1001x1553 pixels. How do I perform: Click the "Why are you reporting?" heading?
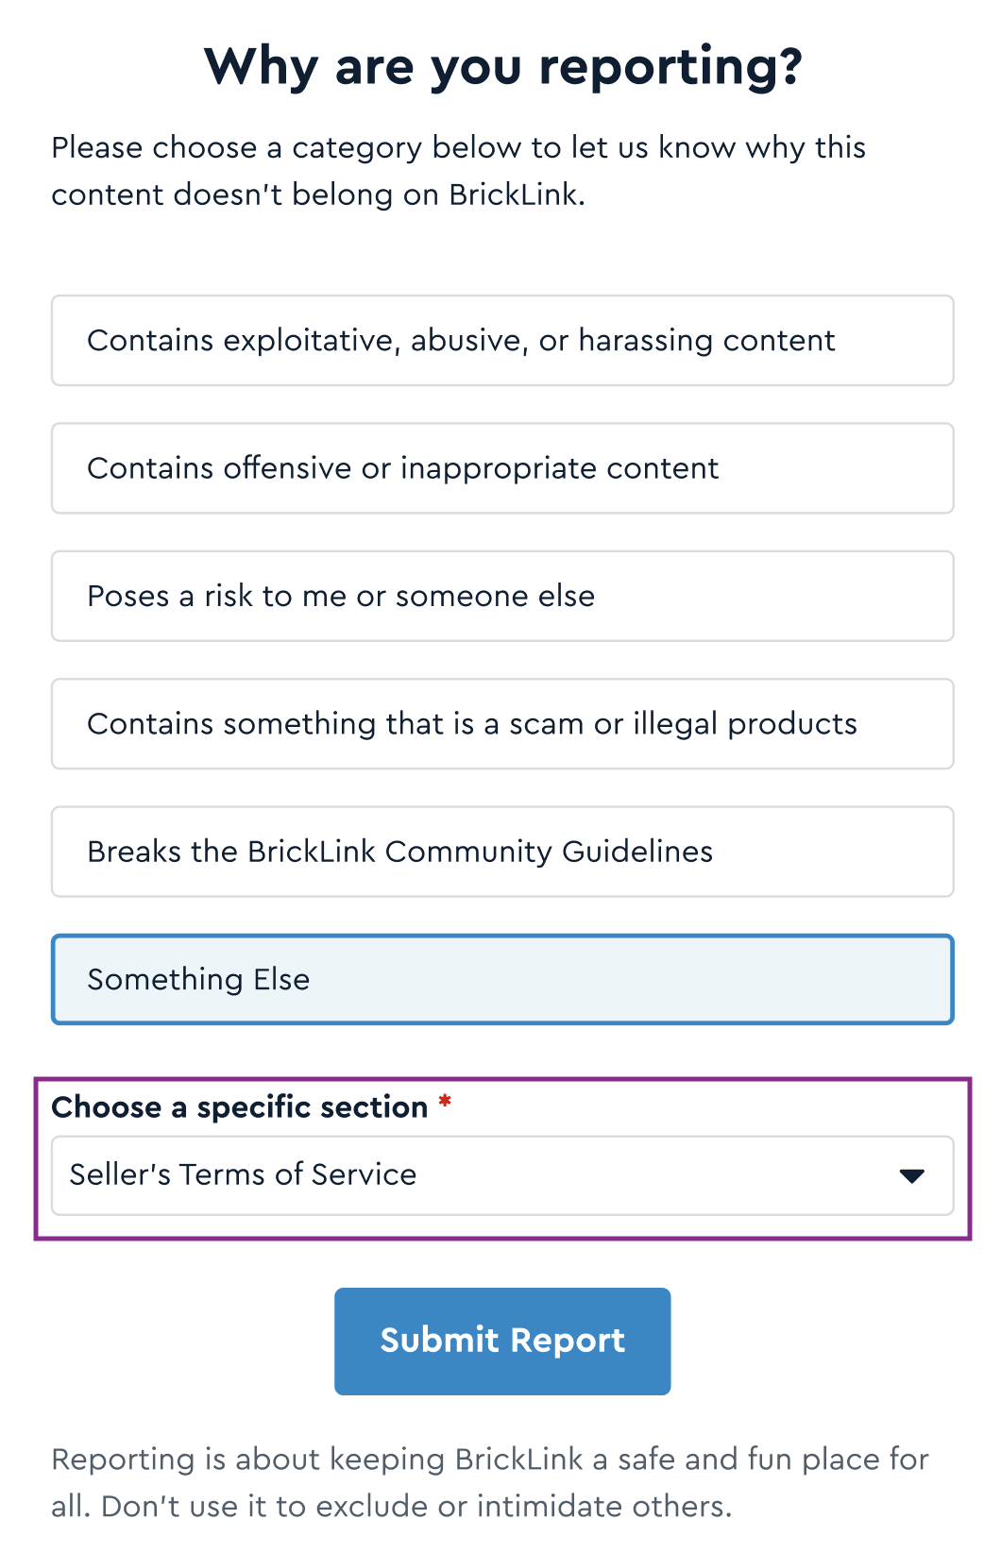pyautogui.click(x=502, y=67)
